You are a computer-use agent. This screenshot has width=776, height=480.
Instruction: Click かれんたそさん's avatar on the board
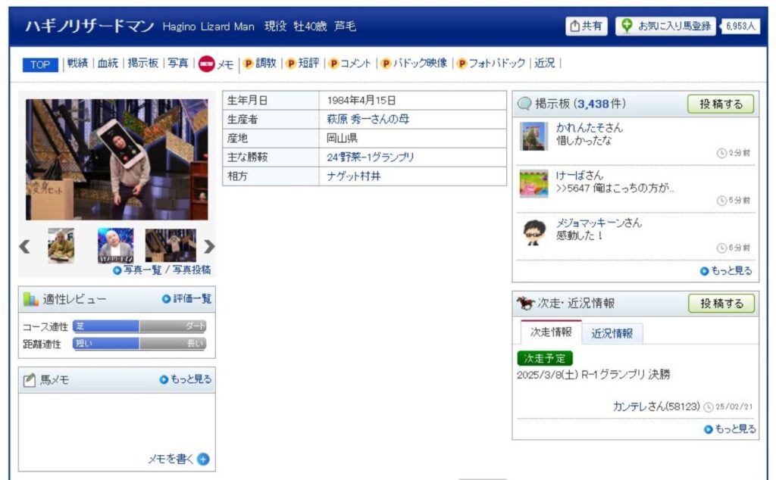coord(533,136)
